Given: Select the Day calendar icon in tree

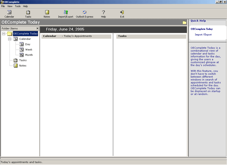Looking at the screenshot, I should point(22,44).
